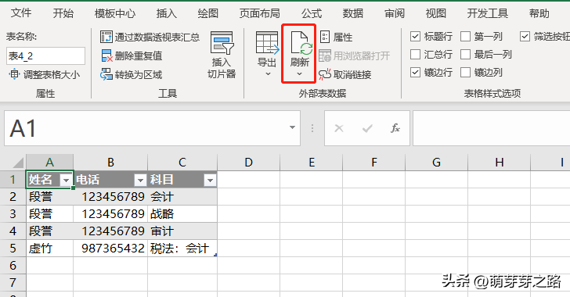Image resolution: width=570 pixels, height=297 pixels.
Task: Open the 帮助 ribbon tab
Action: [539, 13]
